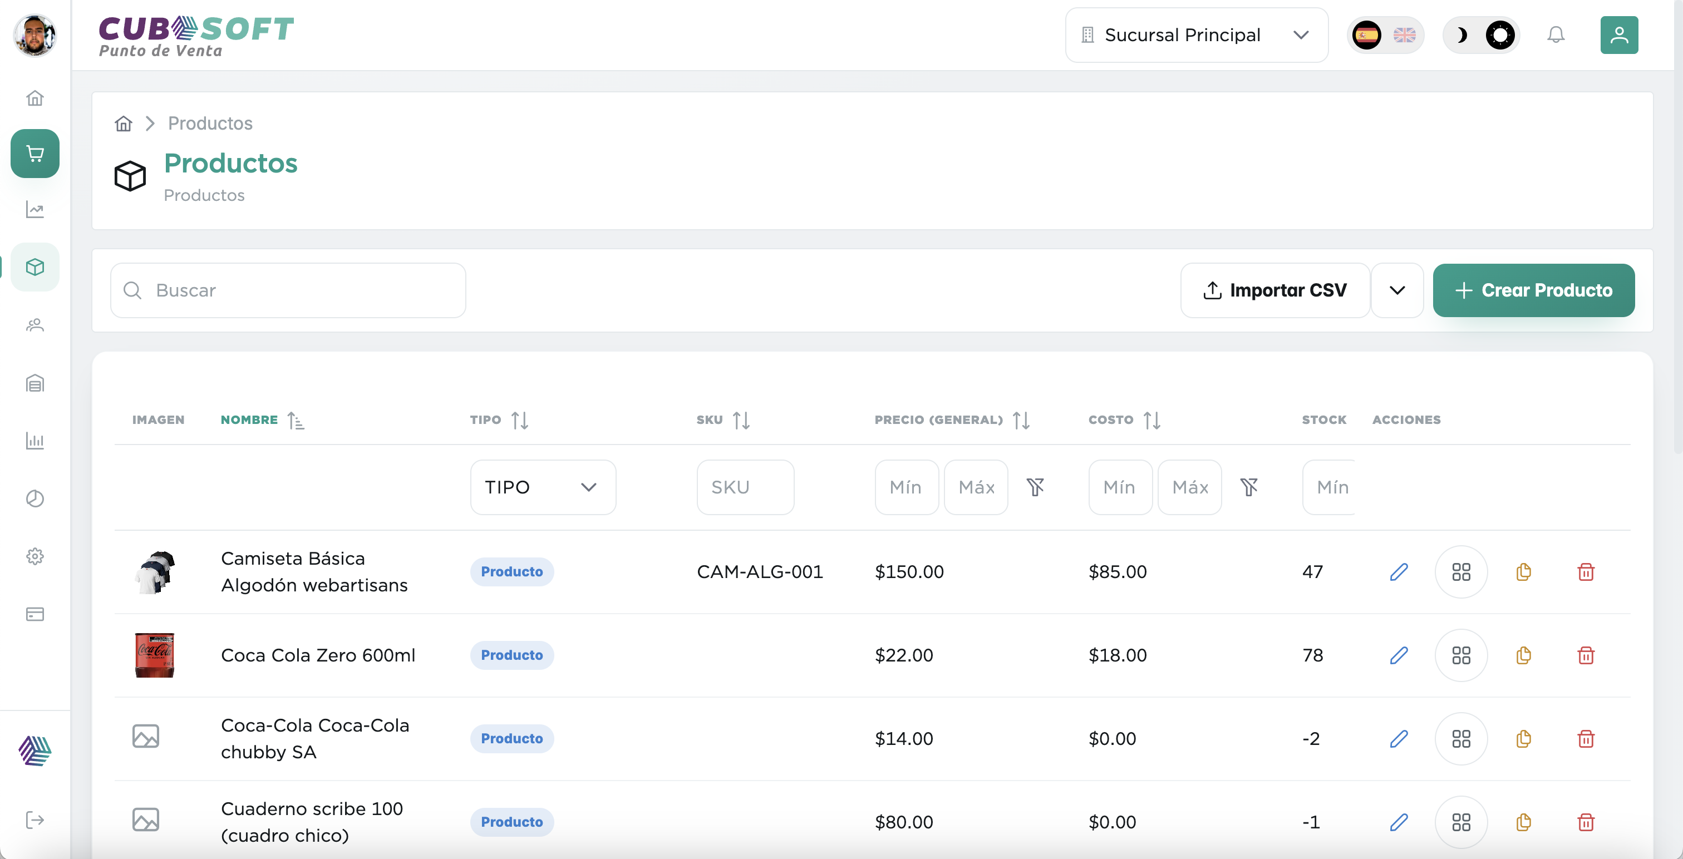Sort by Costo column arrows
The height and width of the screenshot is (859, 1683).
point(1152,420)
